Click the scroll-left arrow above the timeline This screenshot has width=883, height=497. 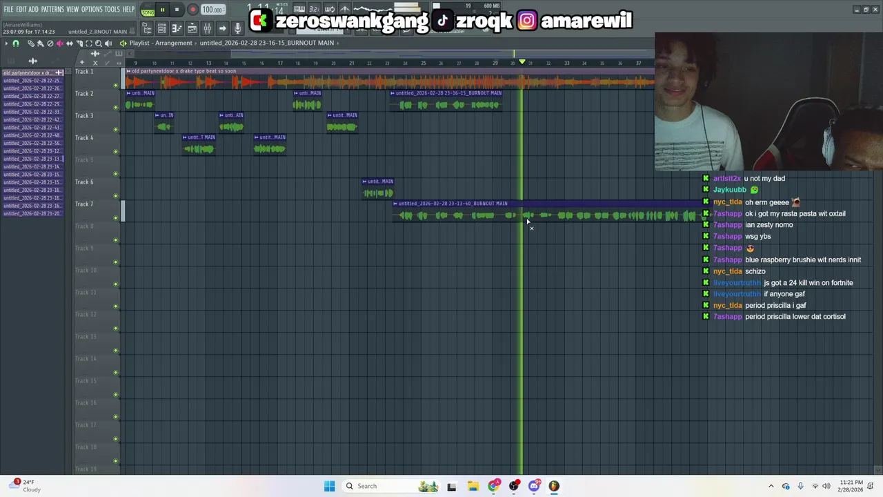point(130,53)
